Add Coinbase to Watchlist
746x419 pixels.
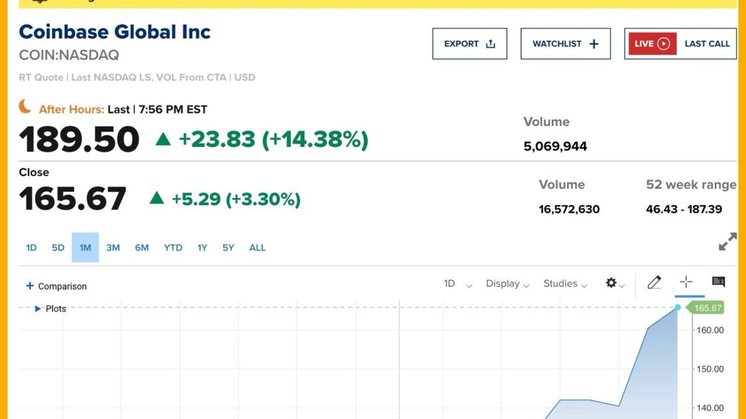(x=565, y=44)
